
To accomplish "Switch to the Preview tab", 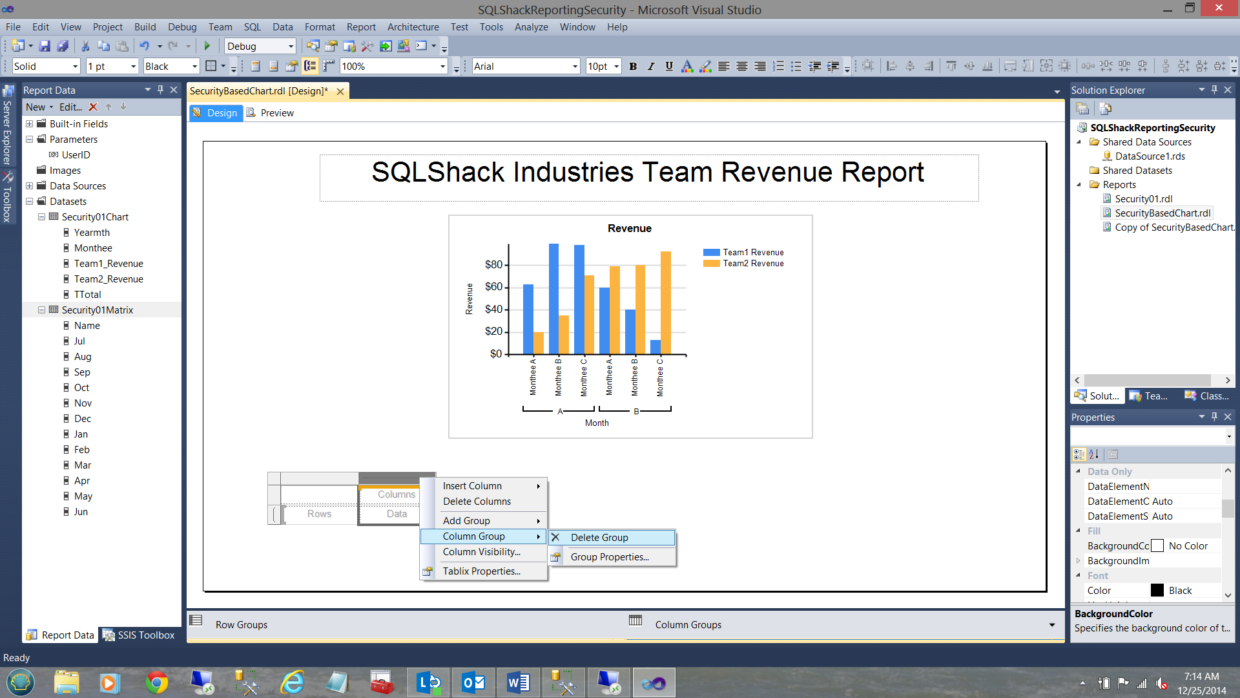I will pos(276,113).
